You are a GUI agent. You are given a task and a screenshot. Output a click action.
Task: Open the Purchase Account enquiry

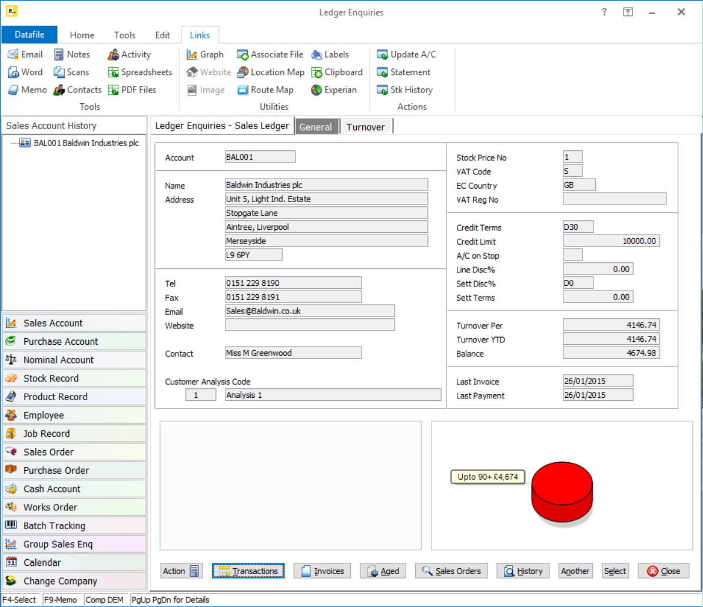[74, 341]
